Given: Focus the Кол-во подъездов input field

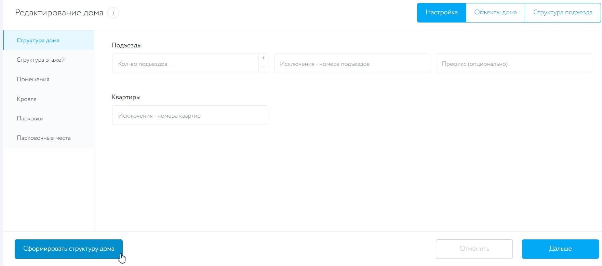Looking at the screenshot, I should pyautogui.click(x=185, y=63).
